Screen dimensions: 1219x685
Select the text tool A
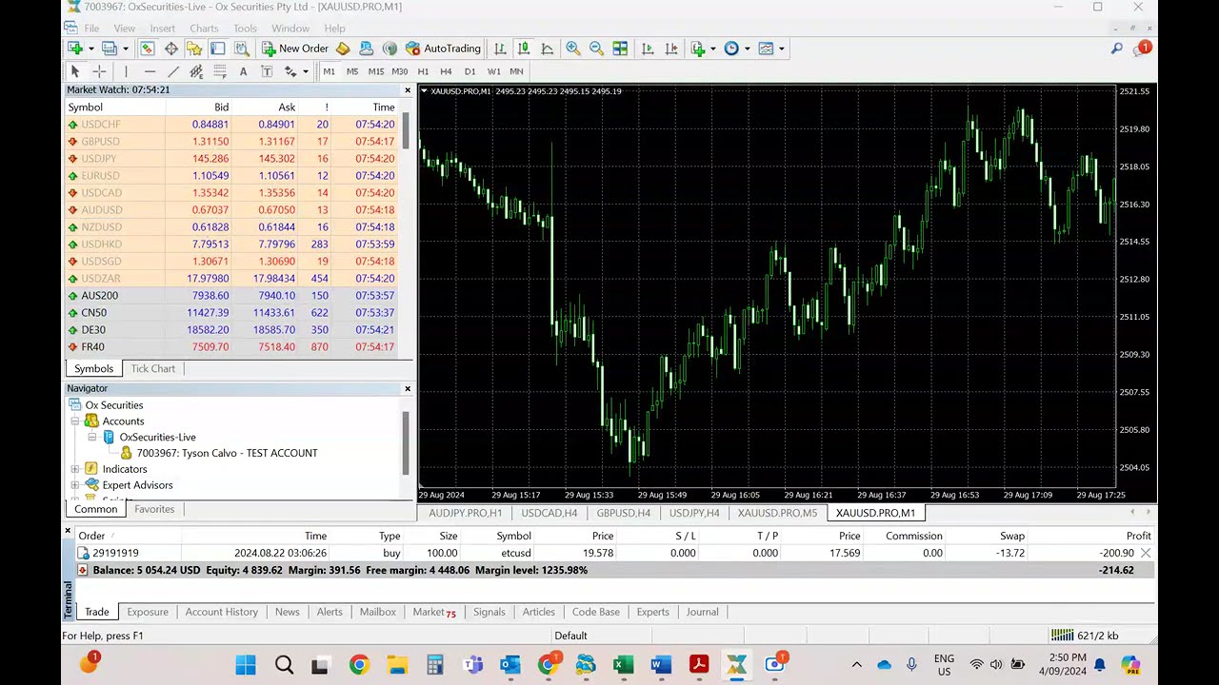244,71
